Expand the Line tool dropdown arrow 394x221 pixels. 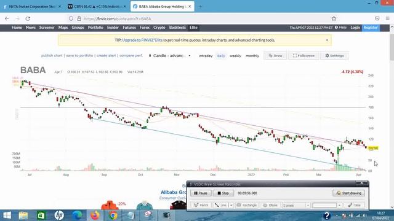point(231,205)
